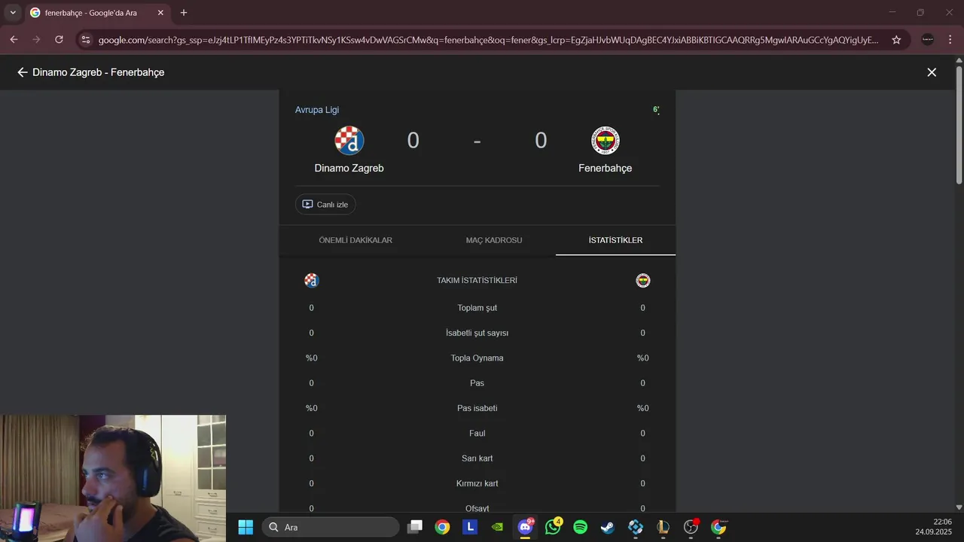Open the blue L app taskbar icon
This screenshot has height=542, width=964.
(470, 527)
